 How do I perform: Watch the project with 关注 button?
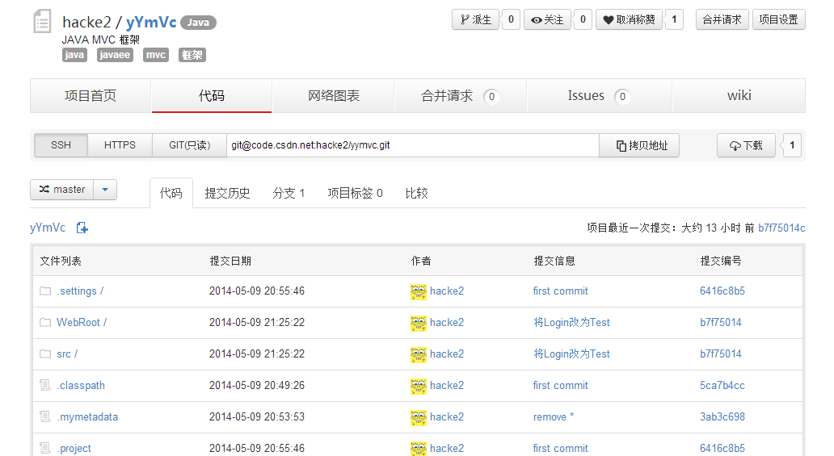tap(547, 19)
